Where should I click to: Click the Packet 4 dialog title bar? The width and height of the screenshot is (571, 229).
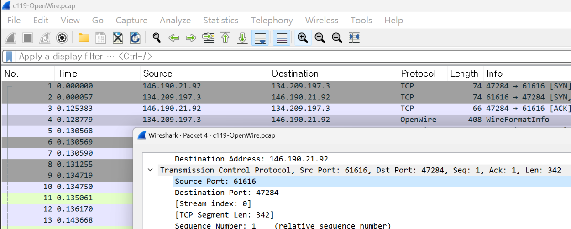pos(352,135)
